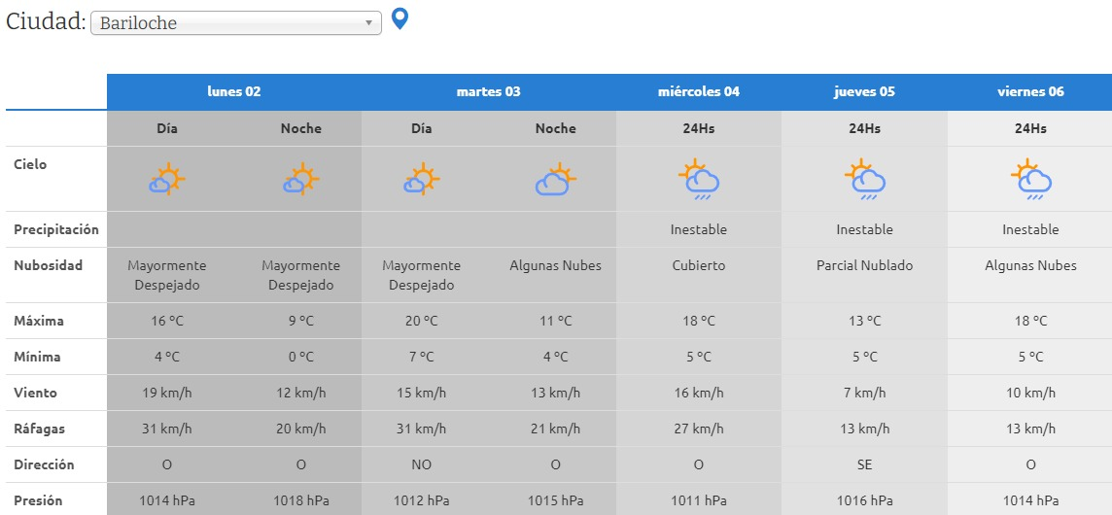Click the Nubosidad row label

coord(49,265)
